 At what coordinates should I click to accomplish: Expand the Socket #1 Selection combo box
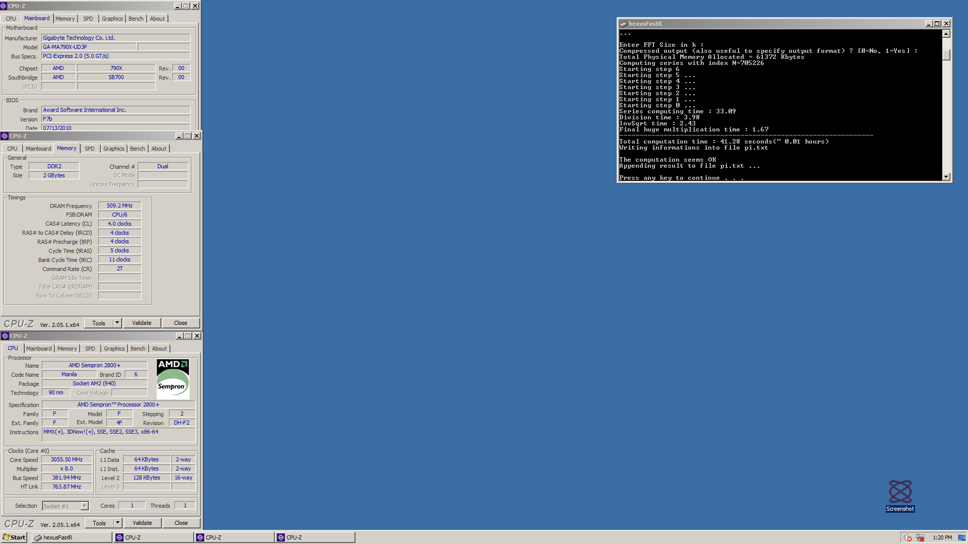(x=85, y=506)
